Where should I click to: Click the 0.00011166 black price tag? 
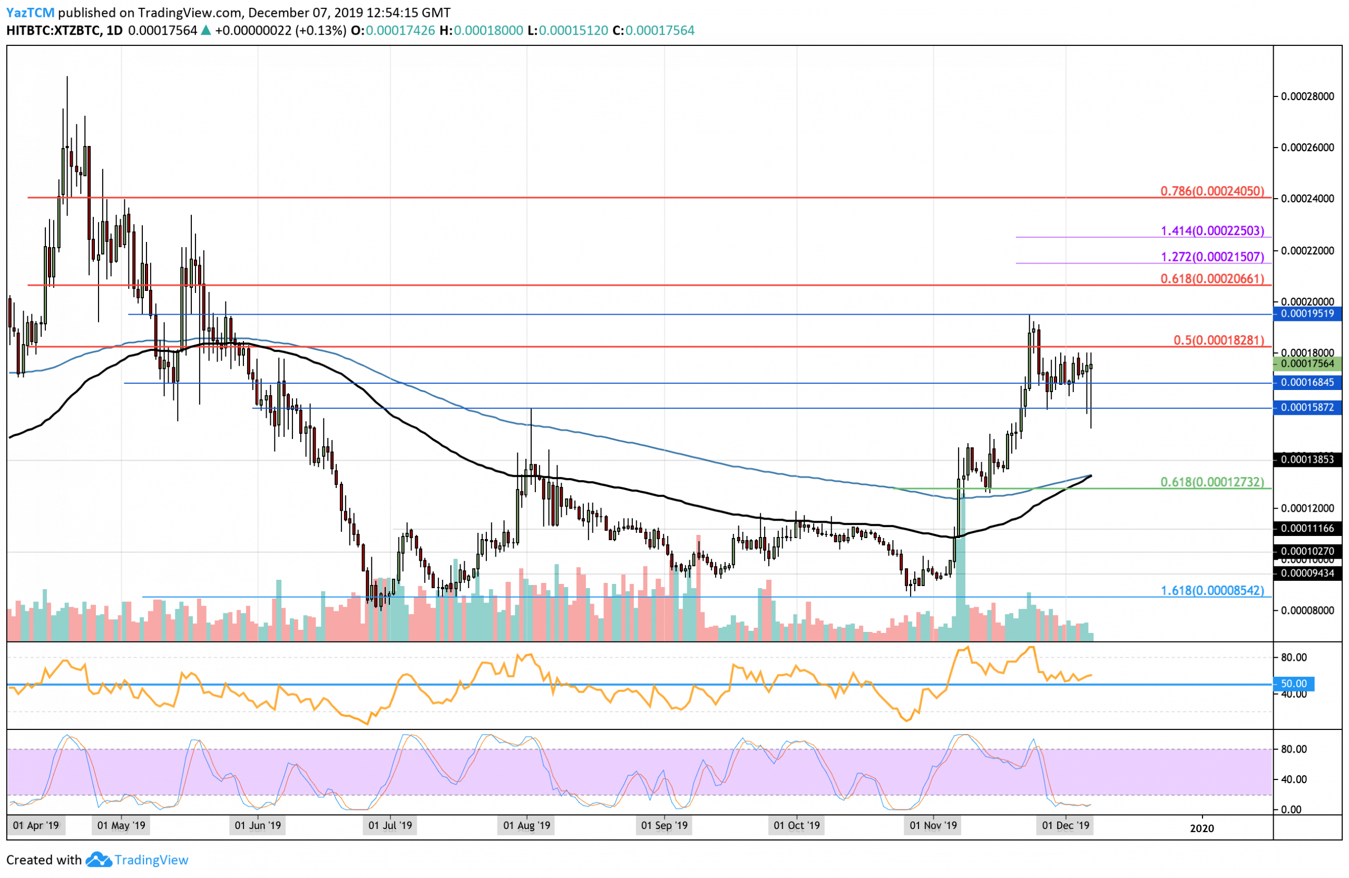click(x=1307, y=529)
